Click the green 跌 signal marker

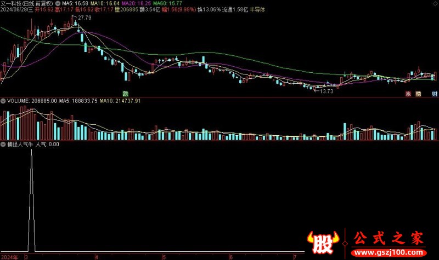pos(126,94)
